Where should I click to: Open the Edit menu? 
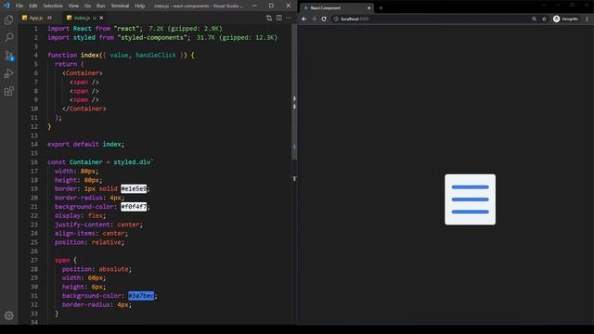[33, 6]
